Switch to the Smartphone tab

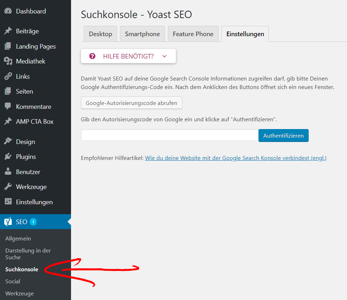click(x=142, y=34)
